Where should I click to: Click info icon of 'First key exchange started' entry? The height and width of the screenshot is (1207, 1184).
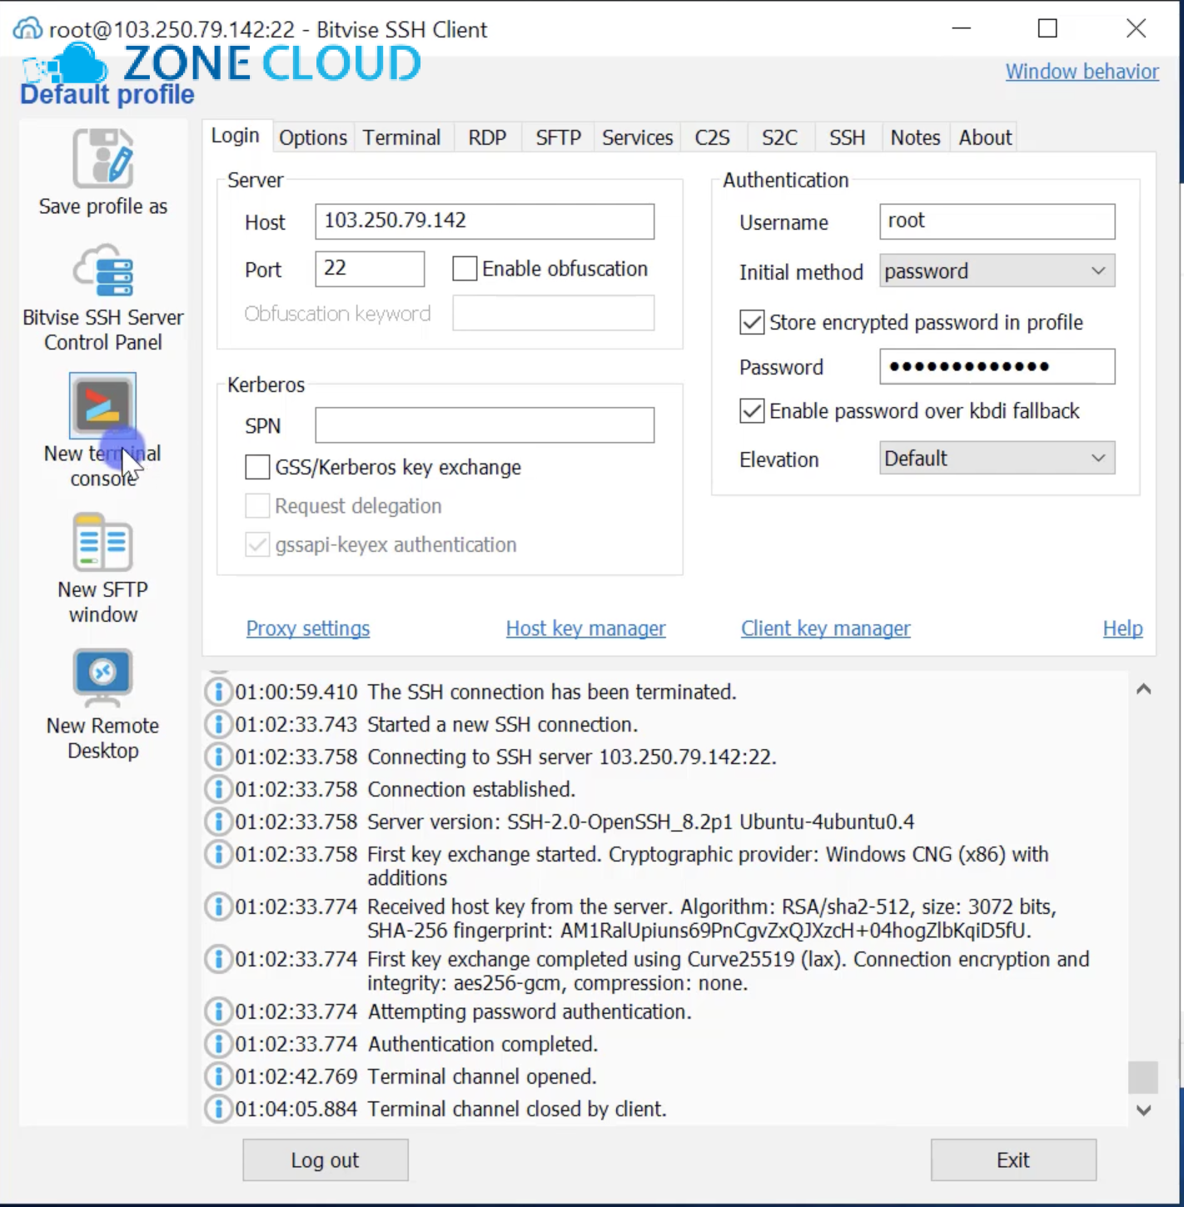(x=218, y=854)
